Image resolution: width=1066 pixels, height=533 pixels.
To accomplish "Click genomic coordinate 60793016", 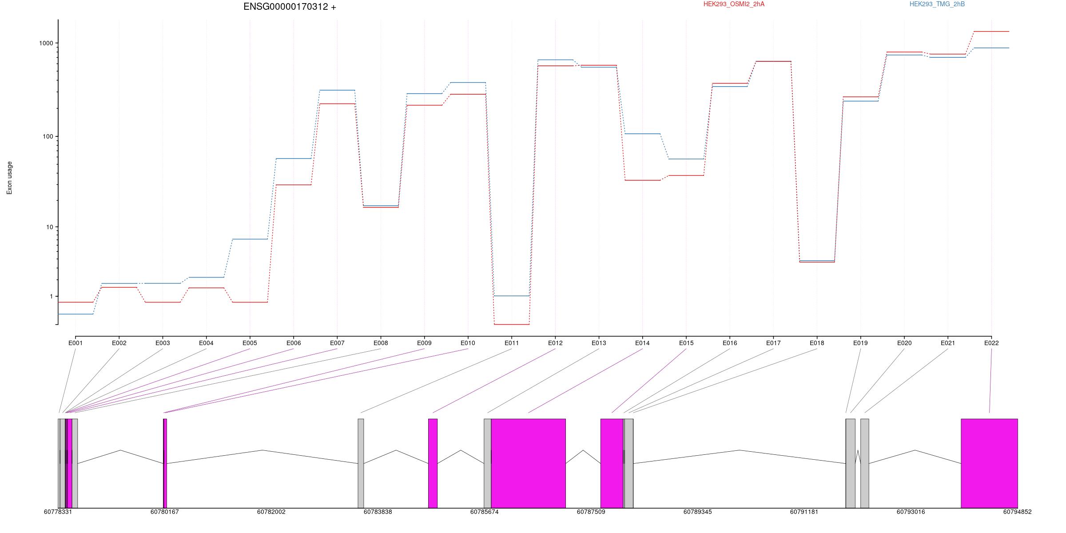I will pyautogui.click(x=911, y=512).
